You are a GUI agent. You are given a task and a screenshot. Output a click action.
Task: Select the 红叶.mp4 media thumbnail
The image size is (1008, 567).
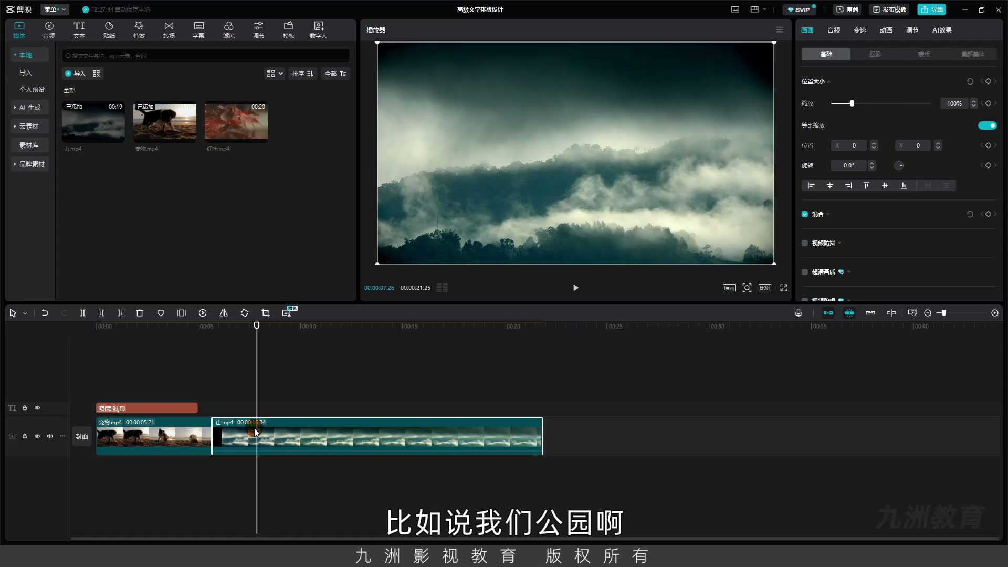click(x=236, y=122)
